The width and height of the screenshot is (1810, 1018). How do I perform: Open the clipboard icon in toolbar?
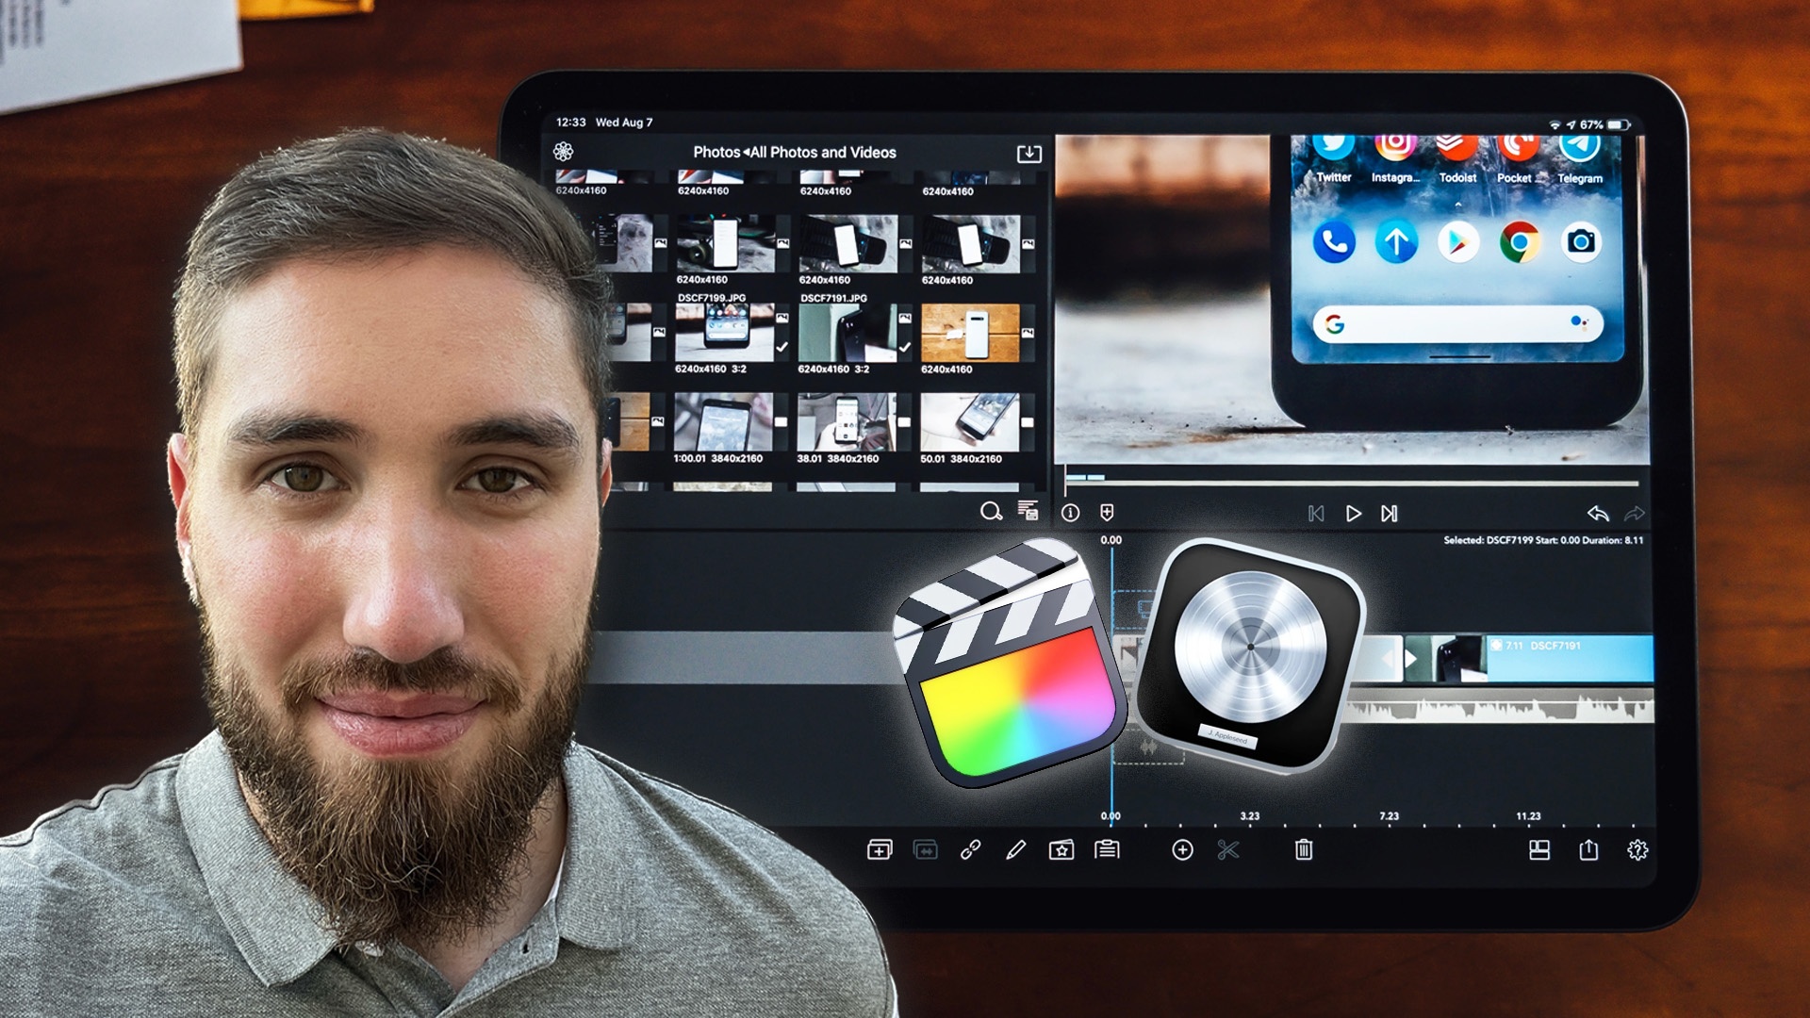pyautogui.click(x=1107, y=850)
